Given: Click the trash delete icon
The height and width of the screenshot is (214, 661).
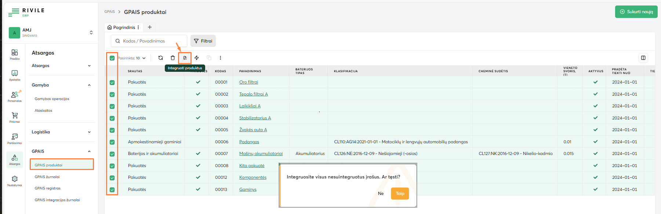Looking at the screenshot, I should [x=172, y=58].
